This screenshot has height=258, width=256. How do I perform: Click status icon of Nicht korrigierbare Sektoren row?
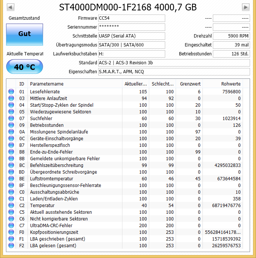coord(11,219)
